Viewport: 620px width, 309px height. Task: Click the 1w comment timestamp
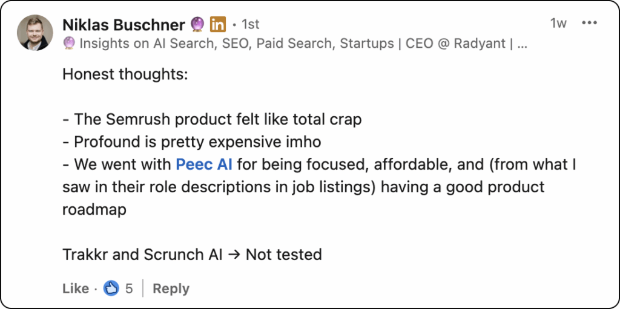tap(558, 24)
